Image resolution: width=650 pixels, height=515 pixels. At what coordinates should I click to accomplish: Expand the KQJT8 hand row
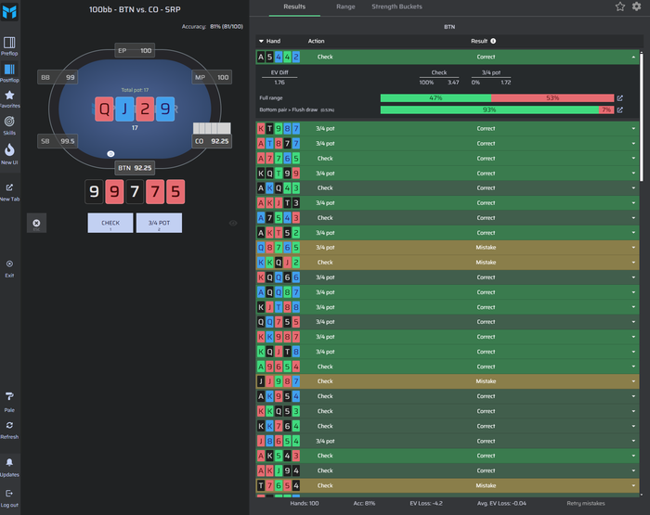point(448,352)
